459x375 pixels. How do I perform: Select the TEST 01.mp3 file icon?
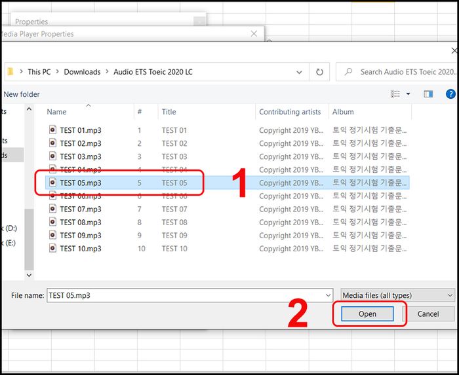coord(52,130)
